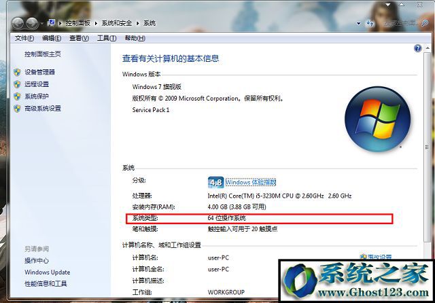Open Windows Update link
435x303 pixels.
[47, 272]
